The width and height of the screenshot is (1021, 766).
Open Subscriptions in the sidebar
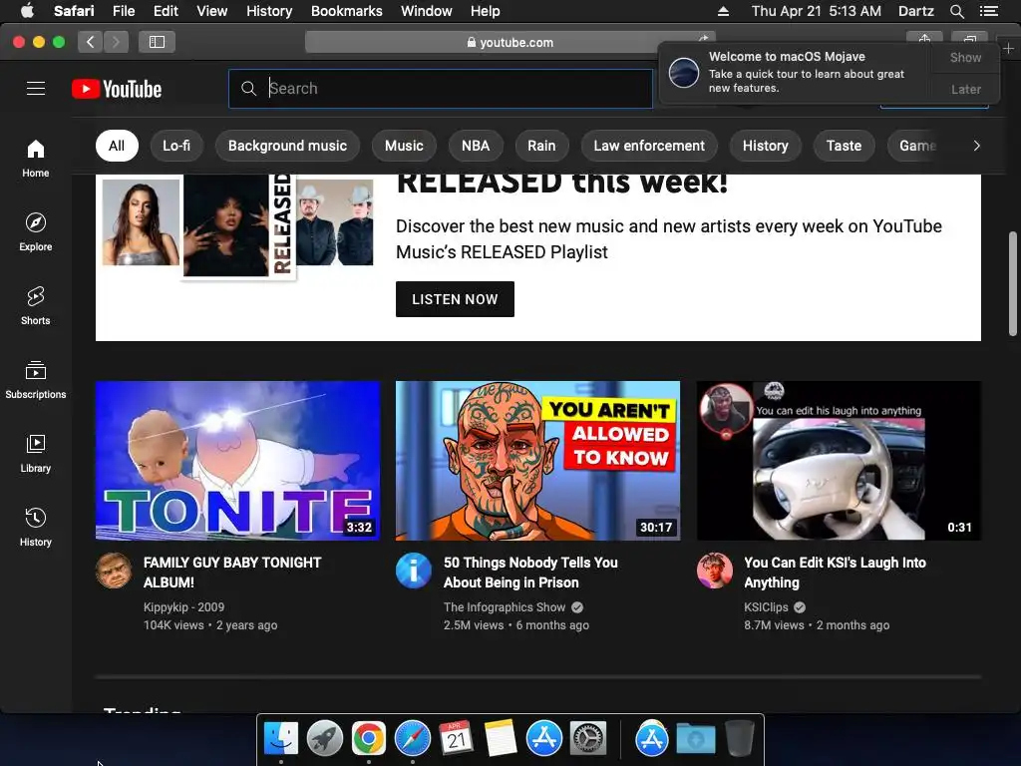[x=35, y=380]
